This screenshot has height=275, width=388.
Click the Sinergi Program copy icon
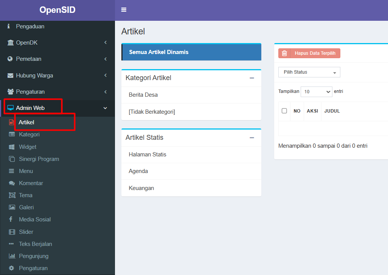point(12,159)
